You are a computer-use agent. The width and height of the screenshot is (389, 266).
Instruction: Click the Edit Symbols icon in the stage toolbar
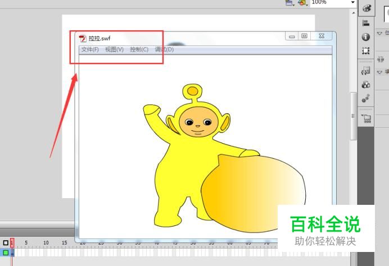[x=302, y=3]
